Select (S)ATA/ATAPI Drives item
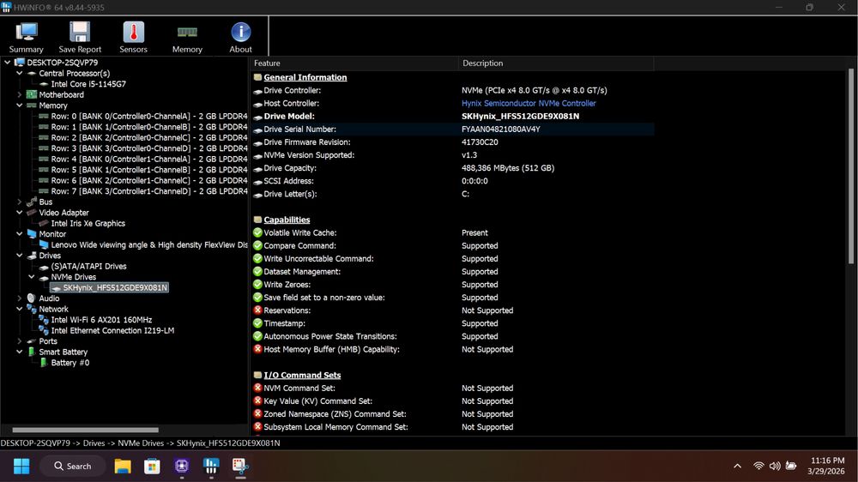The height and width of the screenshot is (482, 858). 88,266
